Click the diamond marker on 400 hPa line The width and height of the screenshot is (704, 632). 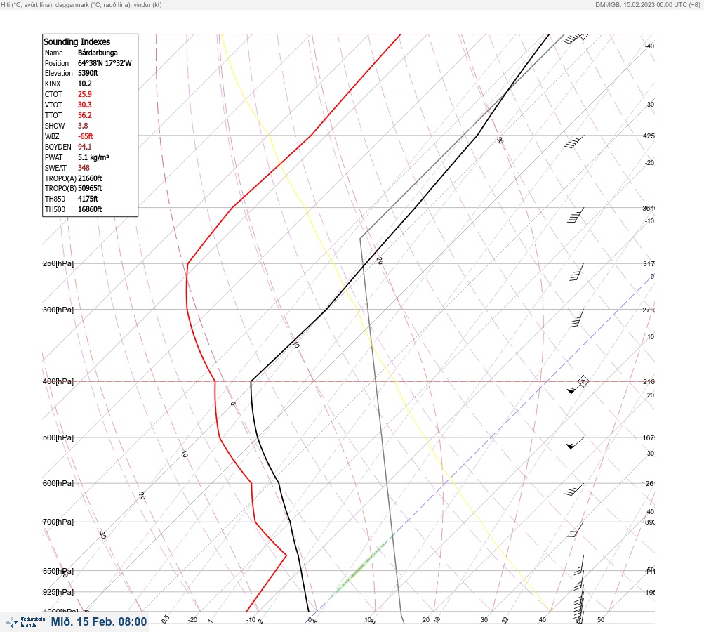point(583,382)
